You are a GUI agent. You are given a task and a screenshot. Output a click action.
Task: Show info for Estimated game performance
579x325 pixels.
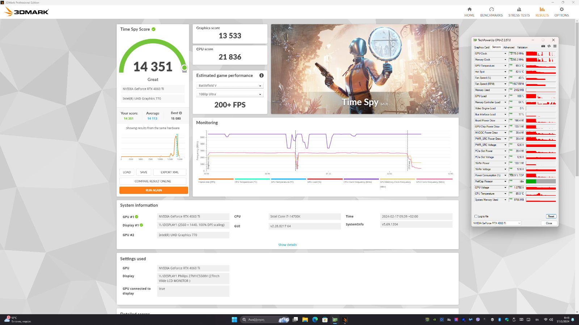pyautogui.click(x=261, y=75)
